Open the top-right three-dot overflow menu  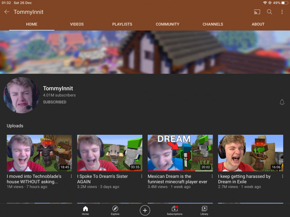282,12
